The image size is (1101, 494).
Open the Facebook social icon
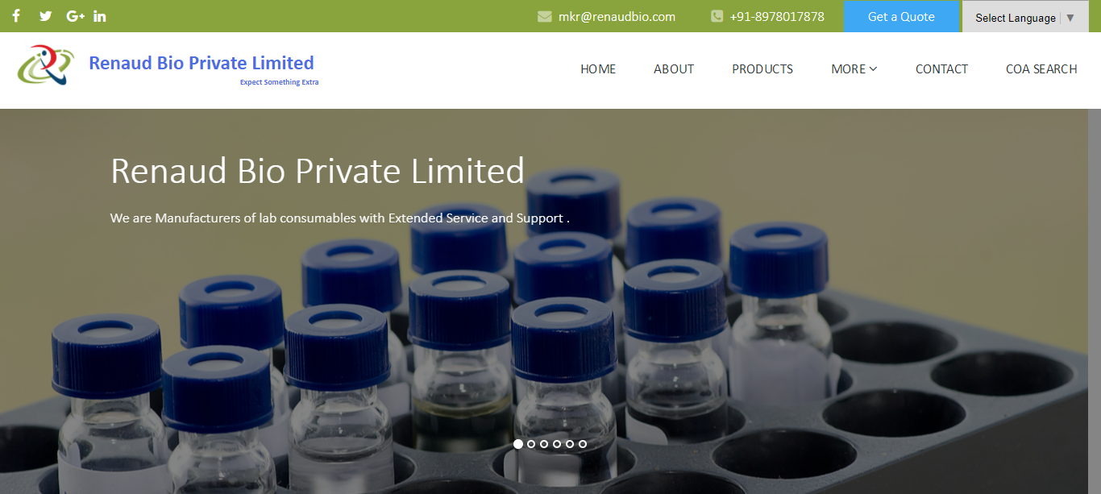tap(16, 16)
